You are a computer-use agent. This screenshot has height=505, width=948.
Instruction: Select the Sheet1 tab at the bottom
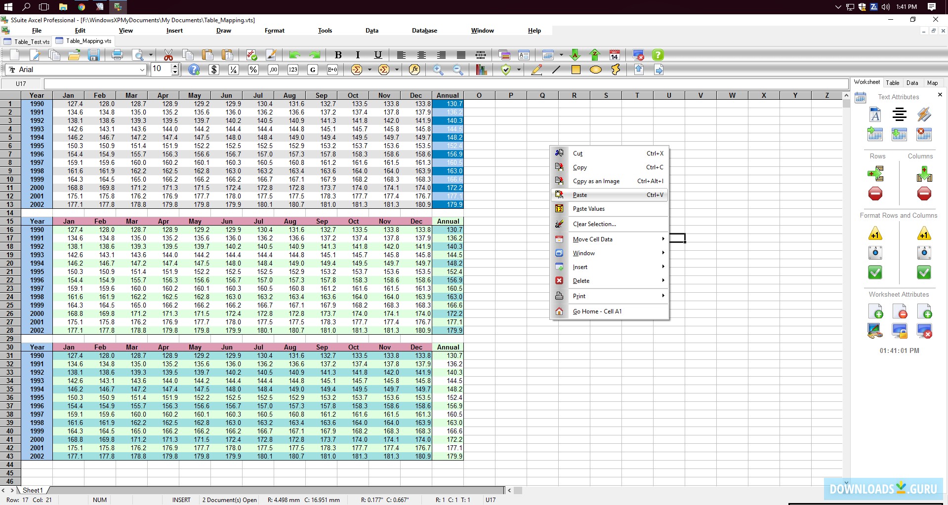pos(33,490)
